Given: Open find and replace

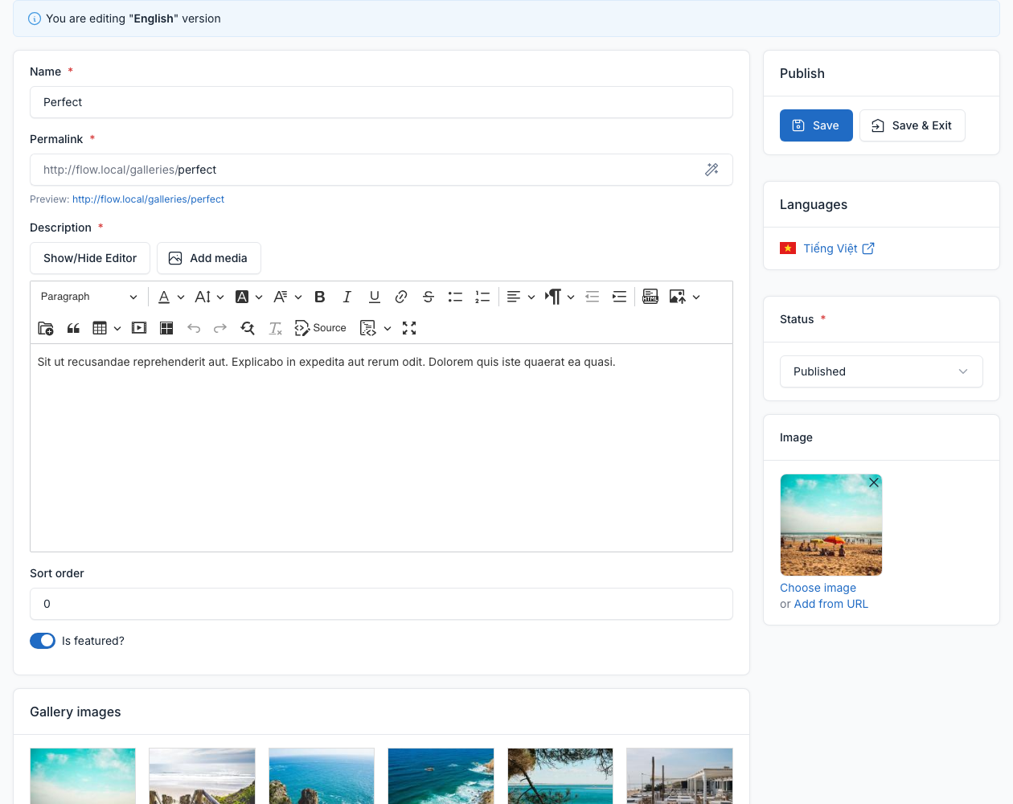Looking at the screenshot, I should pos(248,328).
